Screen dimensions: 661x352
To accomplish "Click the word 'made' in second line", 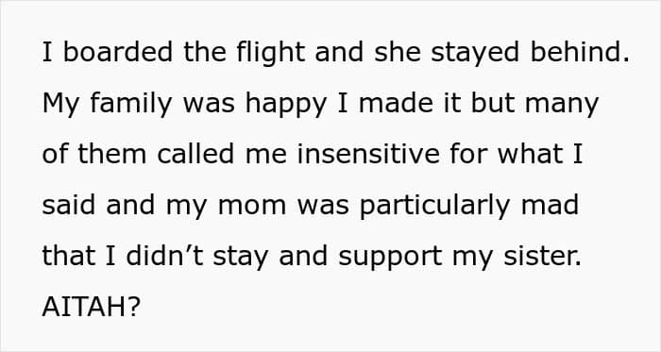I will coord(396,103).
